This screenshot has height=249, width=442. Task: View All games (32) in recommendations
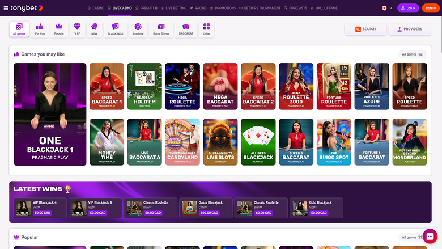(x=413, y=54)
